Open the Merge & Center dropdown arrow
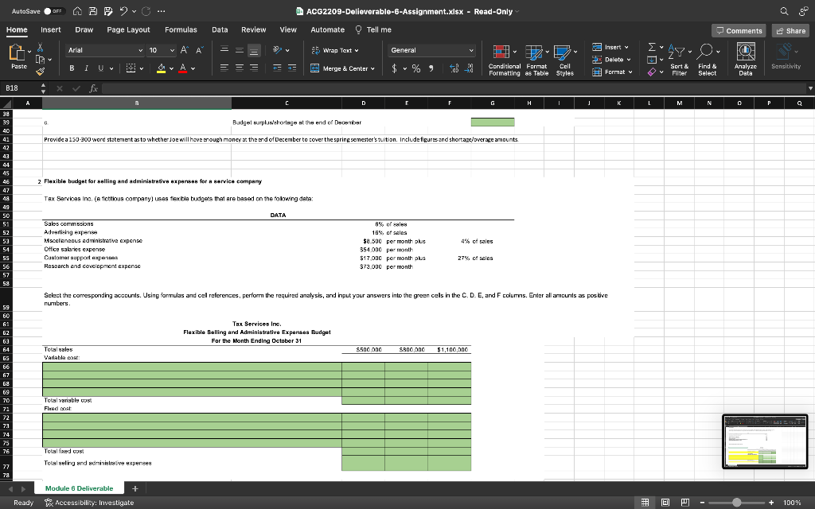This screenshot has width=815, height=509. (374, 68)
